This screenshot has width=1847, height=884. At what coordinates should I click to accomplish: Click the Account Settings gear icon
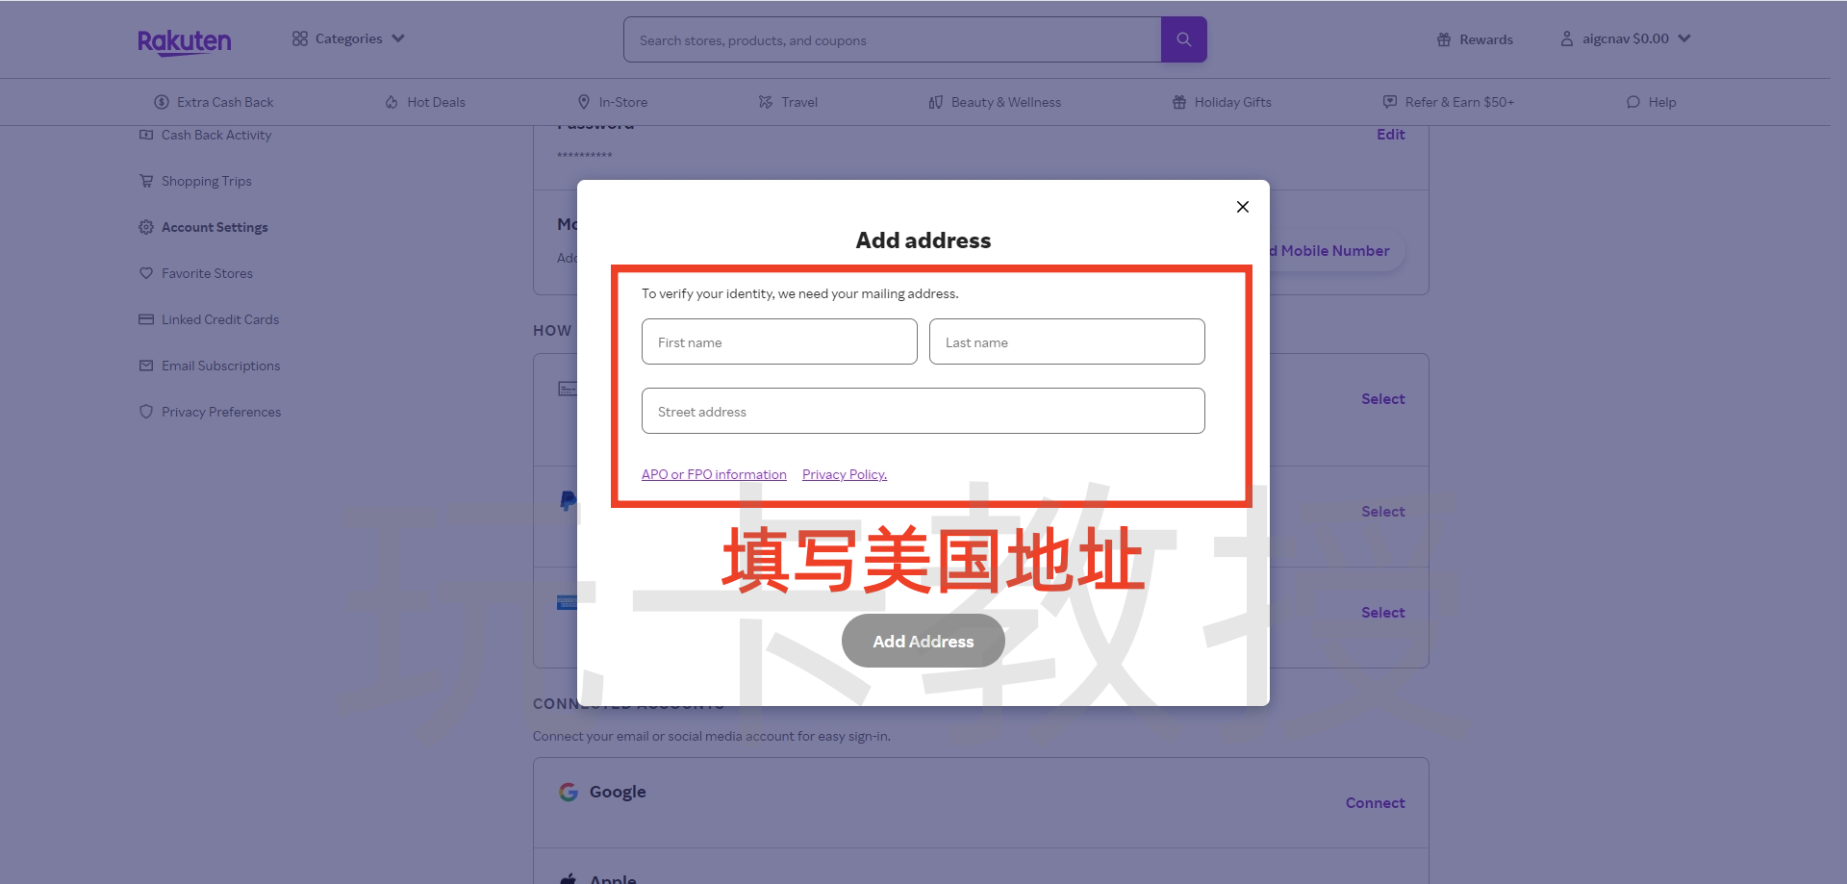(x=146, y=227)
